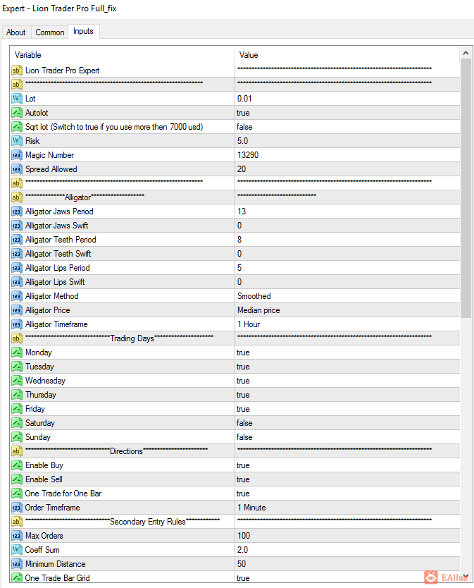Viewport: 474px width, 588px height.
Task: Edit the Spread Allowed value 20
Action: (347, 169)
